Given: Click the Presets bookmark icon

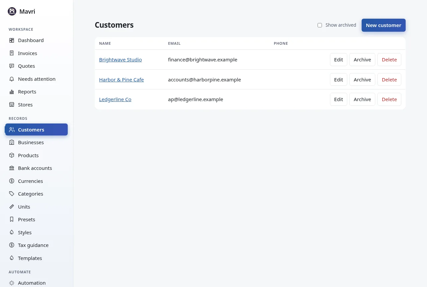Looking at the screenshot, I should point(12,219).
